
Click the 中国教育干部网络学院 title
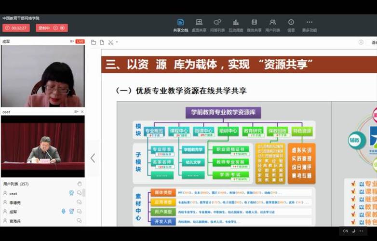pyautogui.click(x=21, y=18)
